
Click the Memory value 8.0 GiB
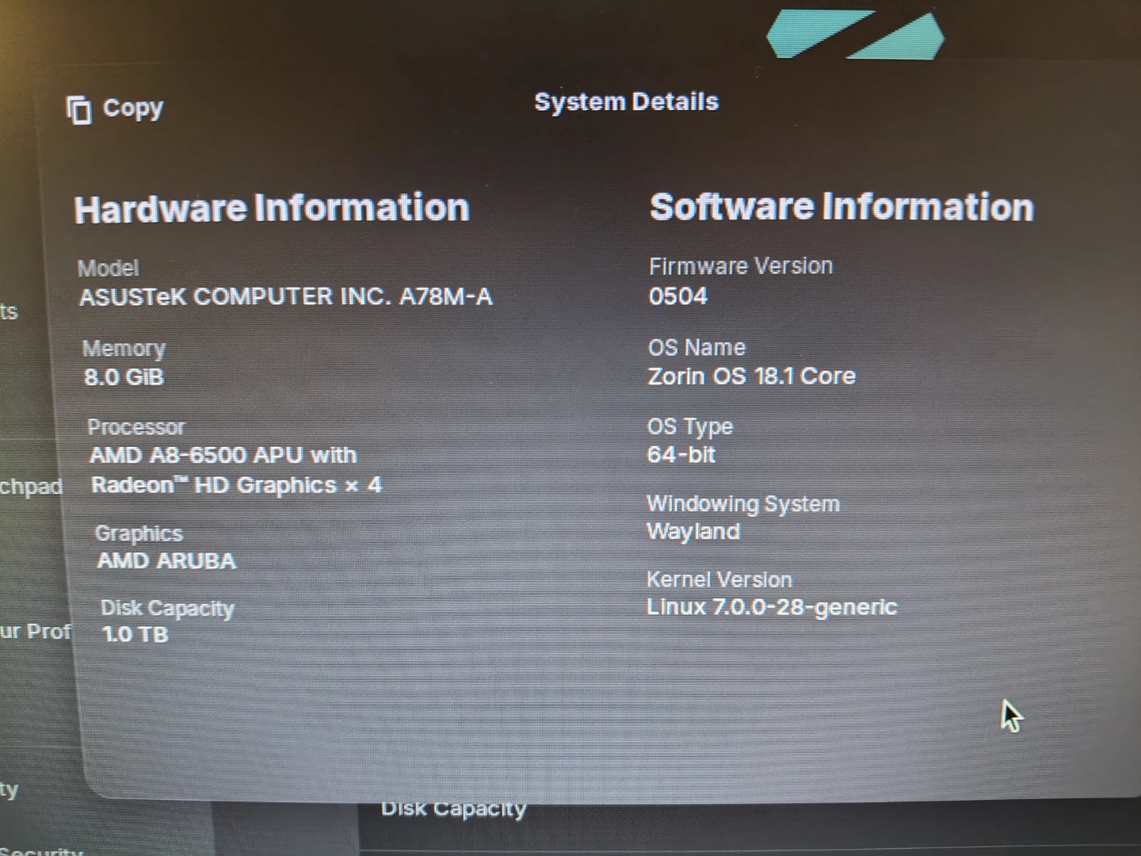(124, 376)
